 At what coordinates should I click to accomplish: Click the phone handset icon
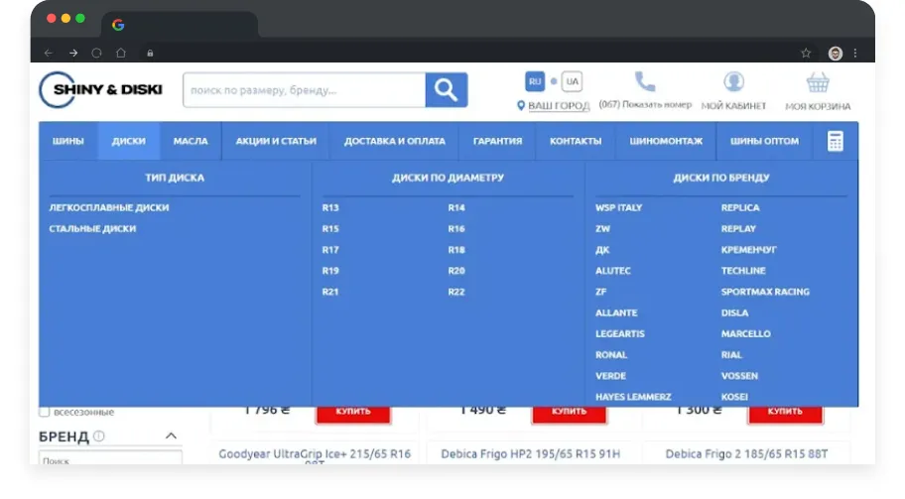pyautogui.click(x=645, y=82)
